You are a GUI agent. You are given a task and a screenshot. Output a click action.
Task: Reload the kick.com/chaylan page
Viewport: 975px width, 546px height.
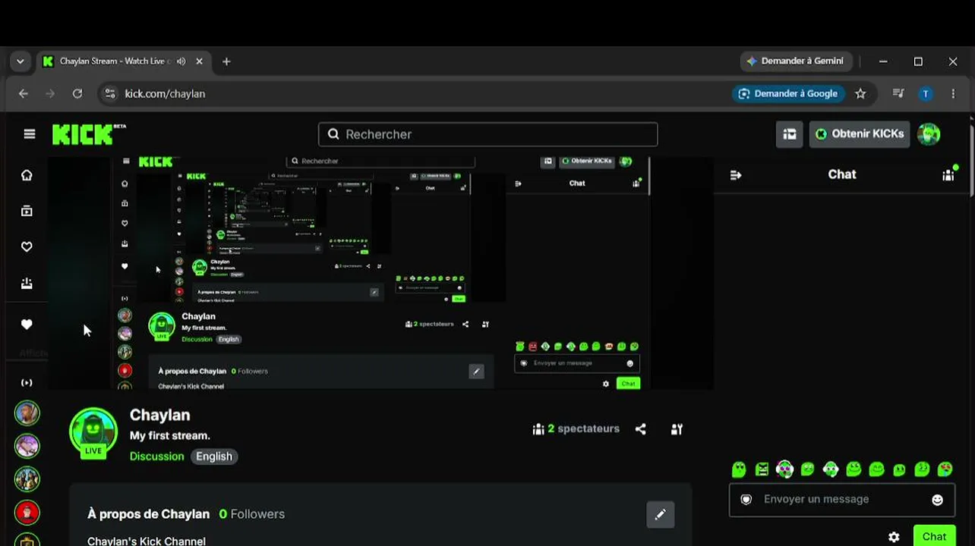(x=77, y=94)
